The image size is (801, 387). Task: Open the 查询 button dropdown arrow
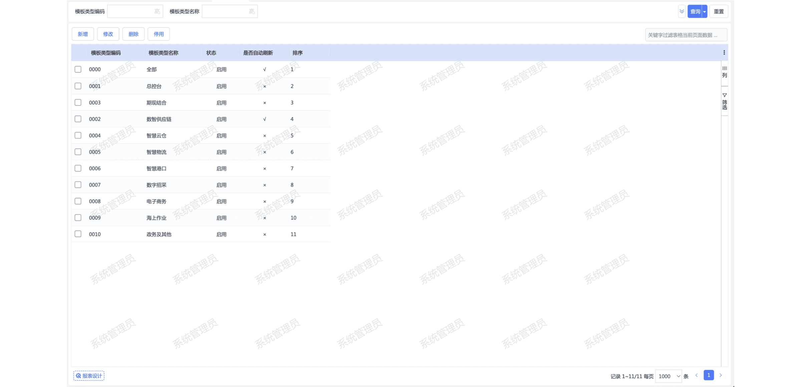(705, 12)
